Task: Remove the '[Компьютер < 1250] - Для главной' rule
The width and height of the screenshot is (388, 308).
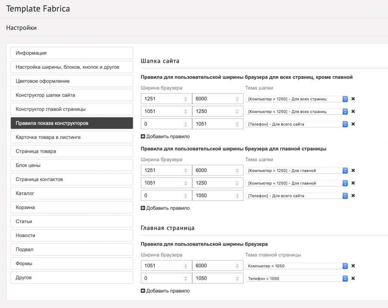Action: coord(353,183)
